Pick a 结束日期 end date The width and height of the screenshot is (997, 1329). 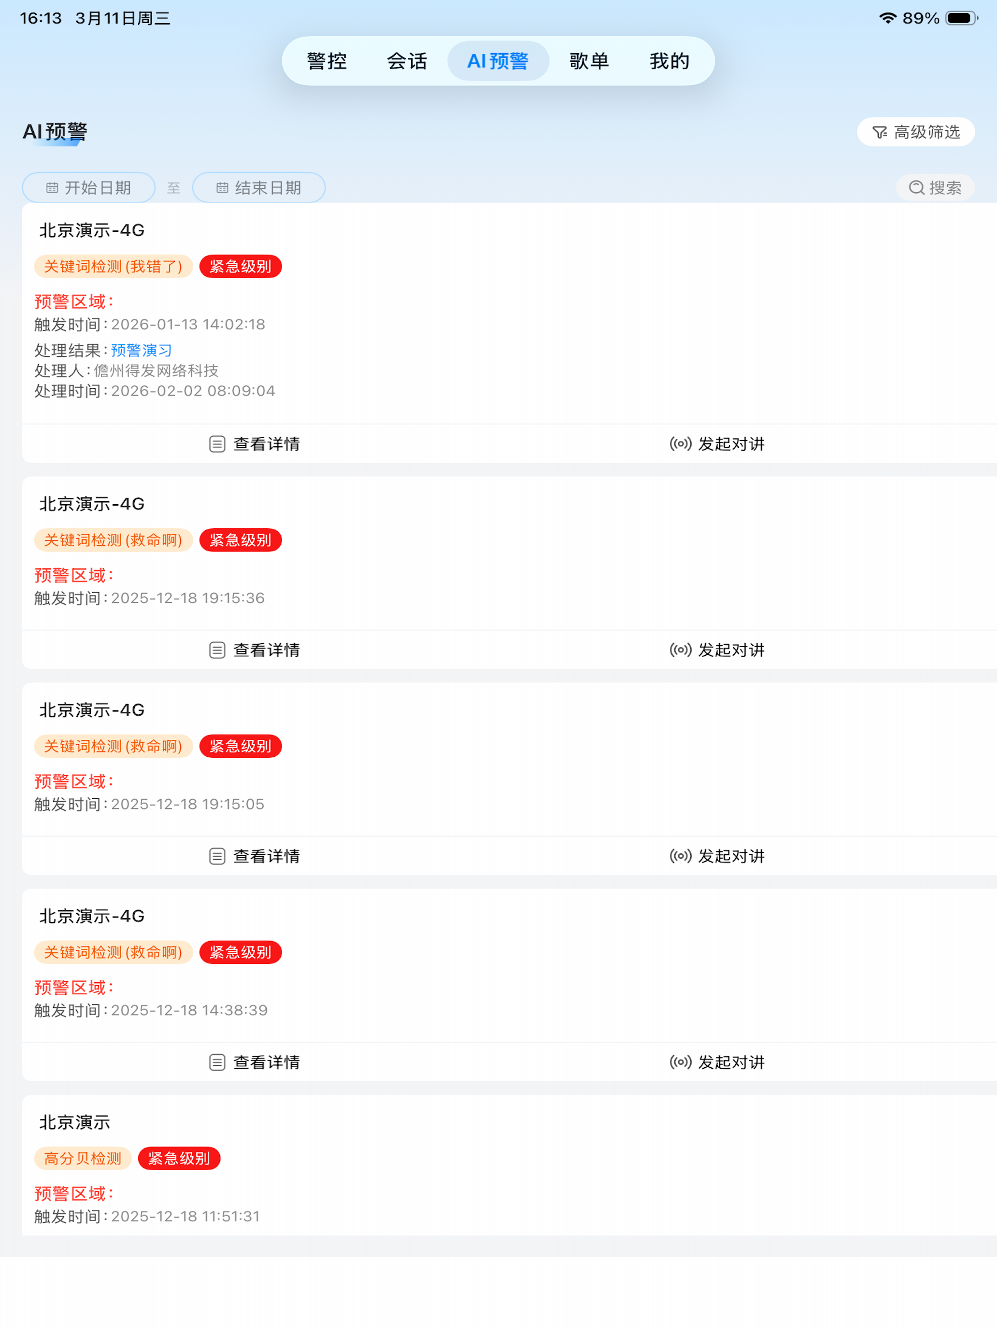pyautogui.click(x=259, y=188)
